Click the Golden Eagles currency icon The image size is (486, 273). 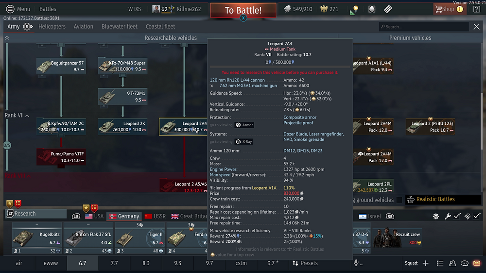pyautogui.click(x=324, y=9)
